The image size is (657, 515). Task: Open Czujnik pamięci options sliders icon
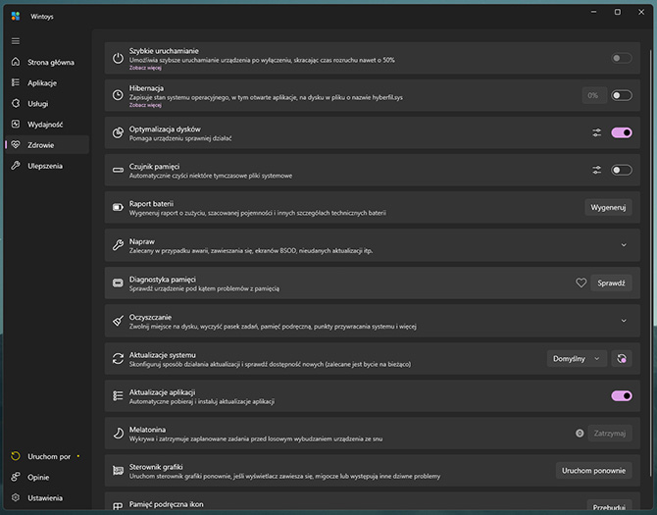596,170
